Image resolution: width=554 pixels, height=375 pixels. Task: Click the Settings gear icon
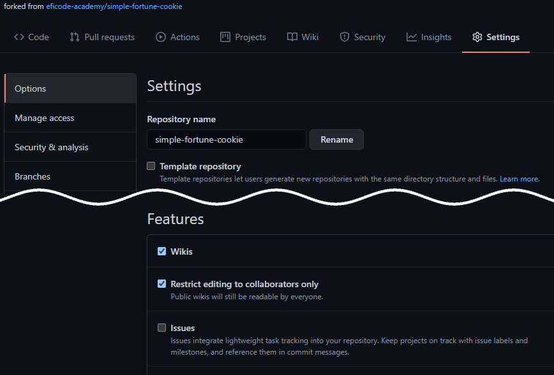coord(477,37)
